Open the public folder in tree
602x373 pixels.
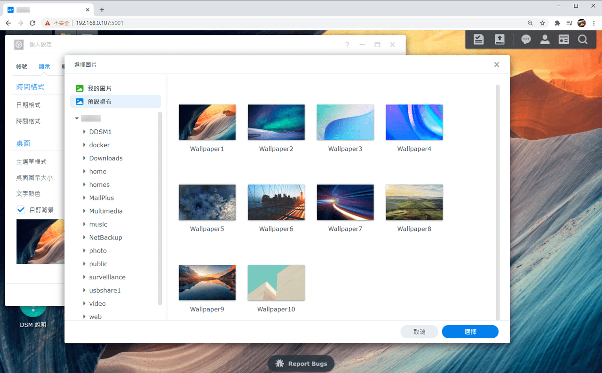coord(98,264)
